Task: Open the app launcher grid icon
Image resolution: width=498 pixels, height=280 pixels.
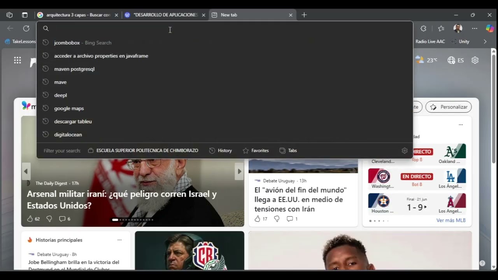Action: point(18,60)
